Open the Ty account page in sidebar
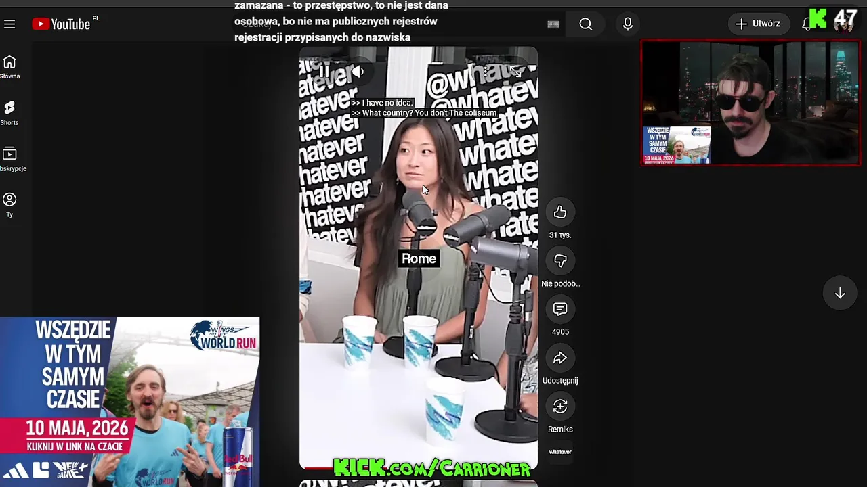 click(9, 206)
